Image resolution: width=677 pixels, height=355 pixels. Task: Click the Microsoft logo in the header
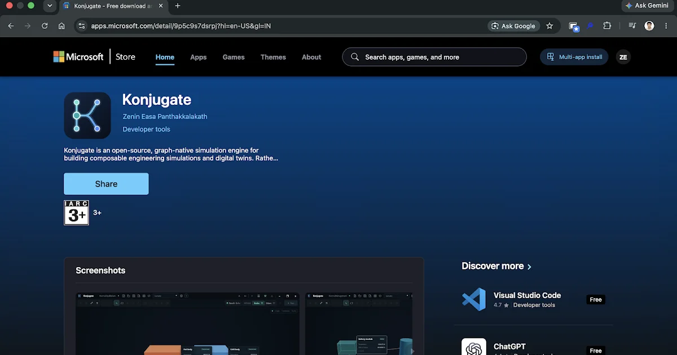coord(78,57)
